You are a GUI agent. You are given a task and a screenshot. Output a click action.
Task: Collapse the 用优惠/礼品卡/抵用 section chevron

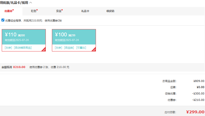pos(31,3)
